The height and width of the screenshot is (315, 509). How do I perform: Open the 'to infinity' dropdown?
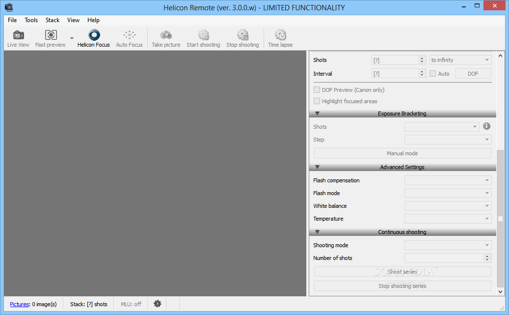(x=460, y=60)
